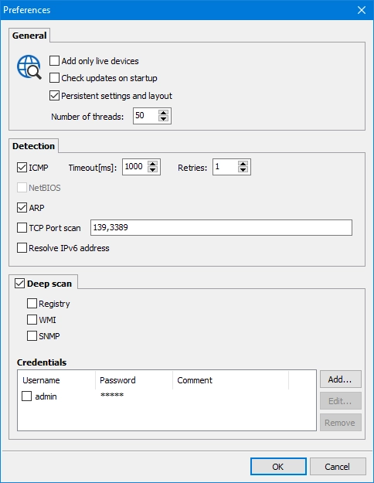Toggle the Deep scan checkbox

[x=20, y=284]
